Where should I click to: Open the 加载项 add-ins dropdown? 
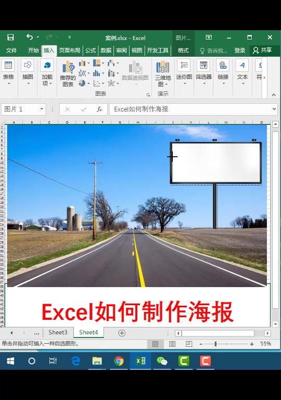point(47,73)
